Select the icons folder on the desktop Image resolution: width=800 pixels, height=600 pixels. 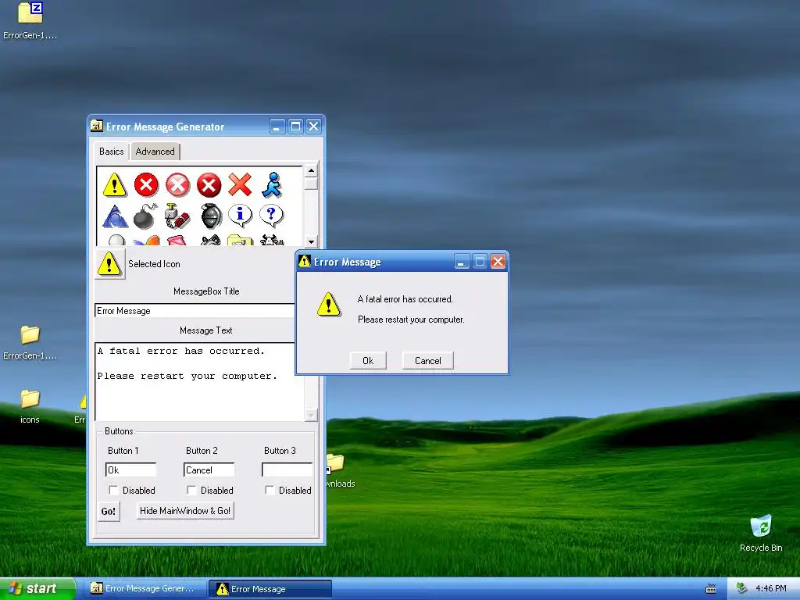coord(30,406)
